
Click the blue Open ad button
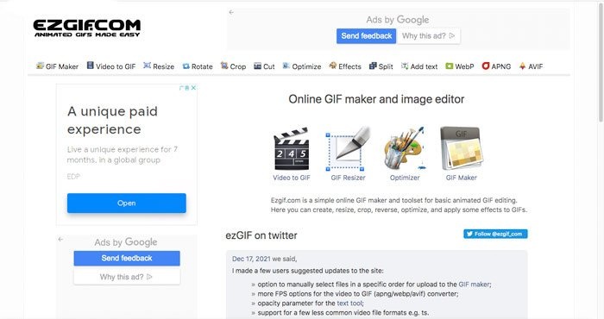126,203
